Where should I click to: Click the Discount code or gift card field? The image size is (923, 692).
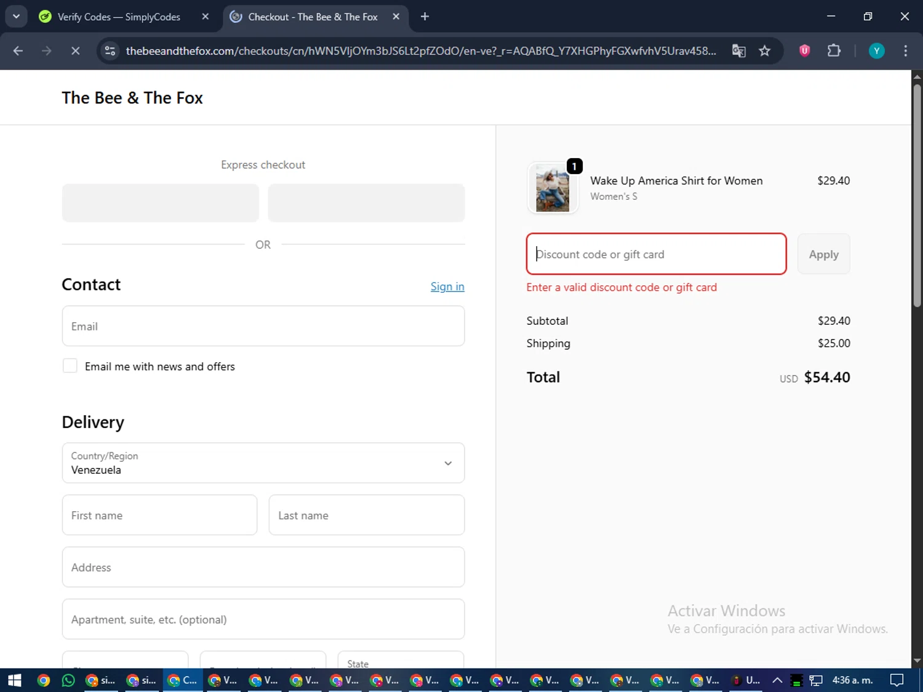pyautogui.click(x=657, y=254)
